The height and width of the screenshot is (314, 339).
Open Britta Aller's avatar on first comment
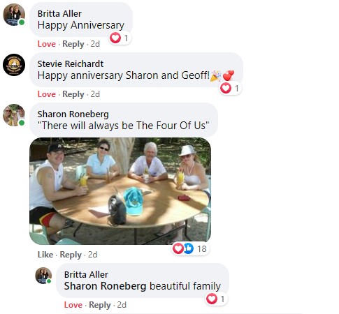coord(14,15)
